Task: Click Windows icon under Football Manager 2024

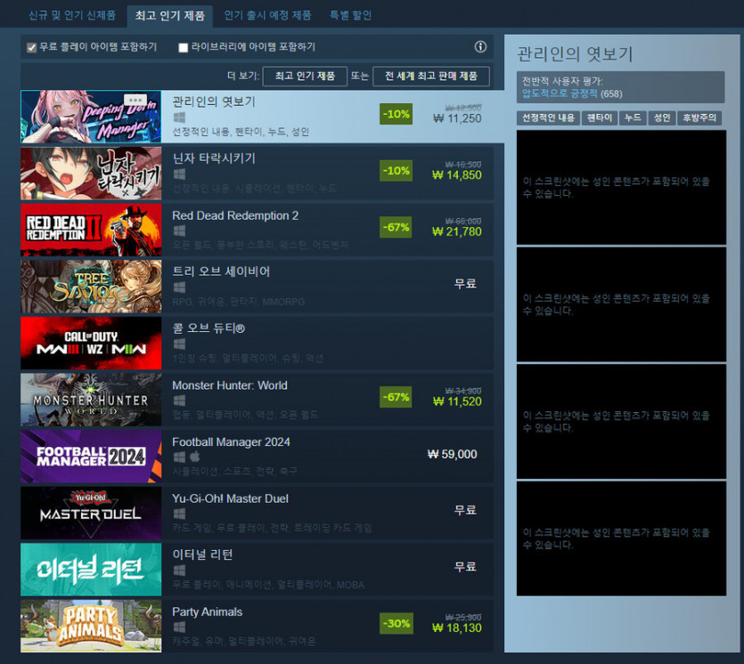Action: [x=179, y=457]
